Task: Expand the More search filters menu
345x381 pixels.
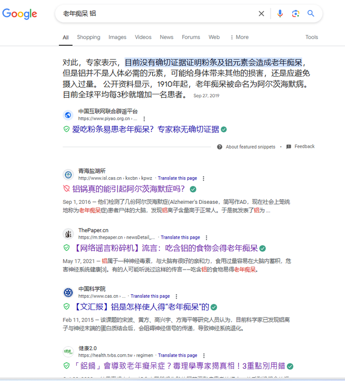Action: (240, 37)
